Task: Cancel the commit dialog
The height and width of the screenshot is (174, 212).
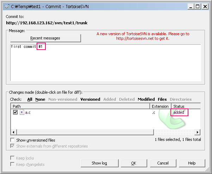Action: pyautogui.click(x=163, y=163)
